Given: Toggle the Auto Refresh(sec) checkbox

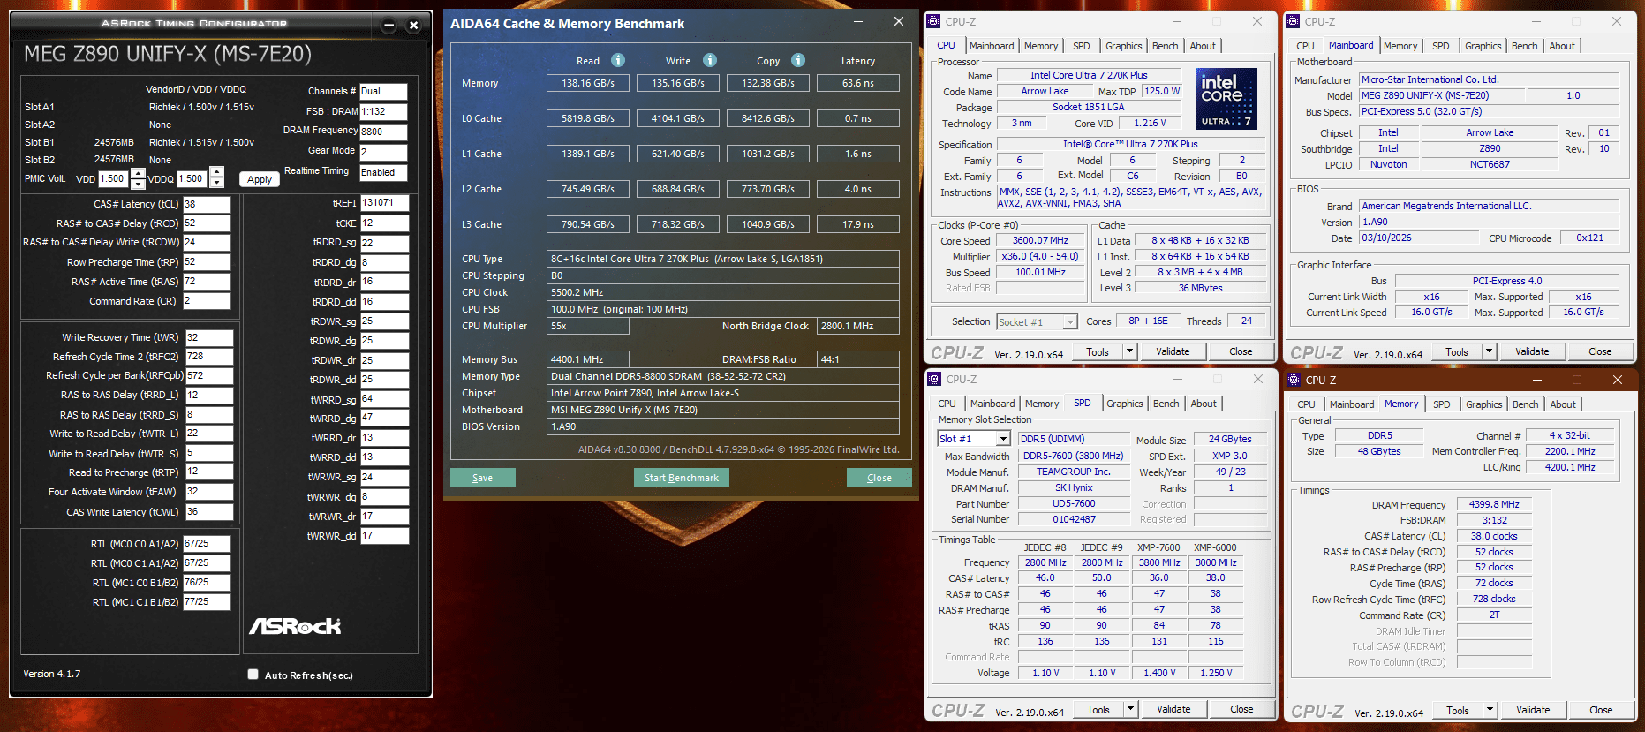Looking at the screenshot, I should [x=253, y=675].
